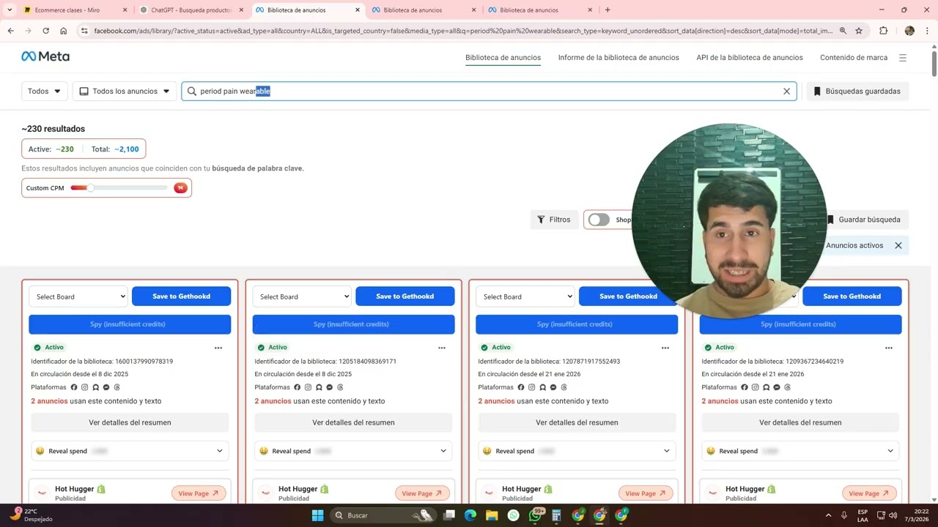Image resolution: width=938 pixels, height=527 pixels.
Task: Bookmark this page with the star icon
Action: point(859,31)
